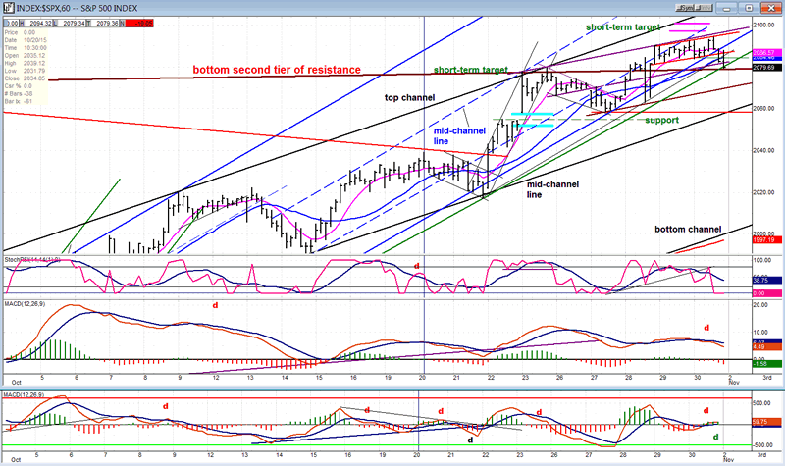Image resolution: width=785 pixels, height=466 pixels.
Task: Click the black 2079.69 price tag
Action: click(x=766, y=68)
